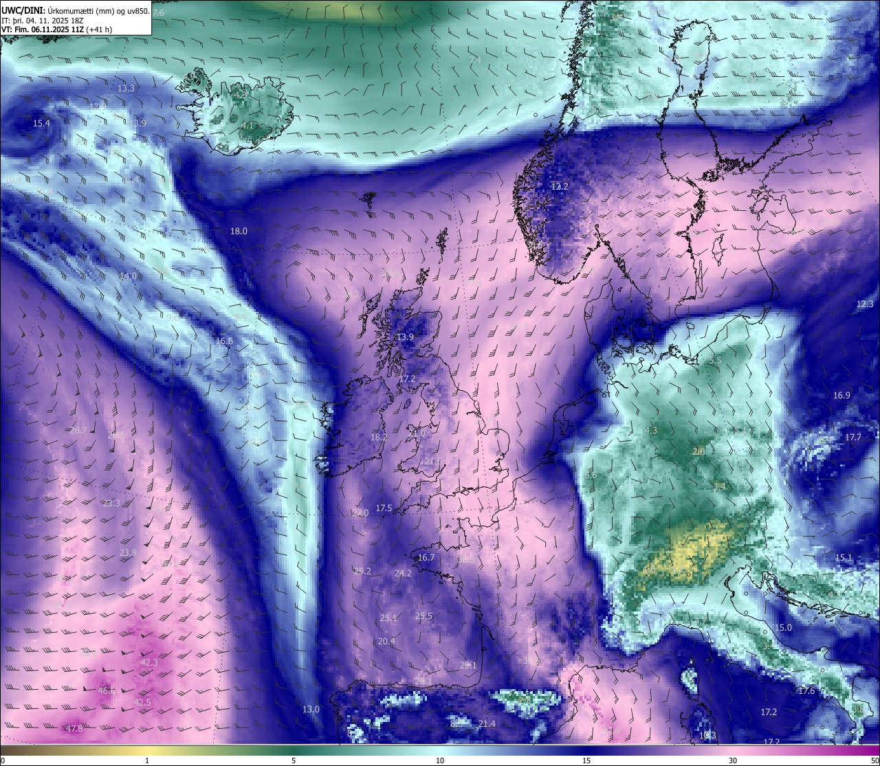Click the initial time line "IT: þri. 04. 11. 2025 18Z"

coord(43,21)
